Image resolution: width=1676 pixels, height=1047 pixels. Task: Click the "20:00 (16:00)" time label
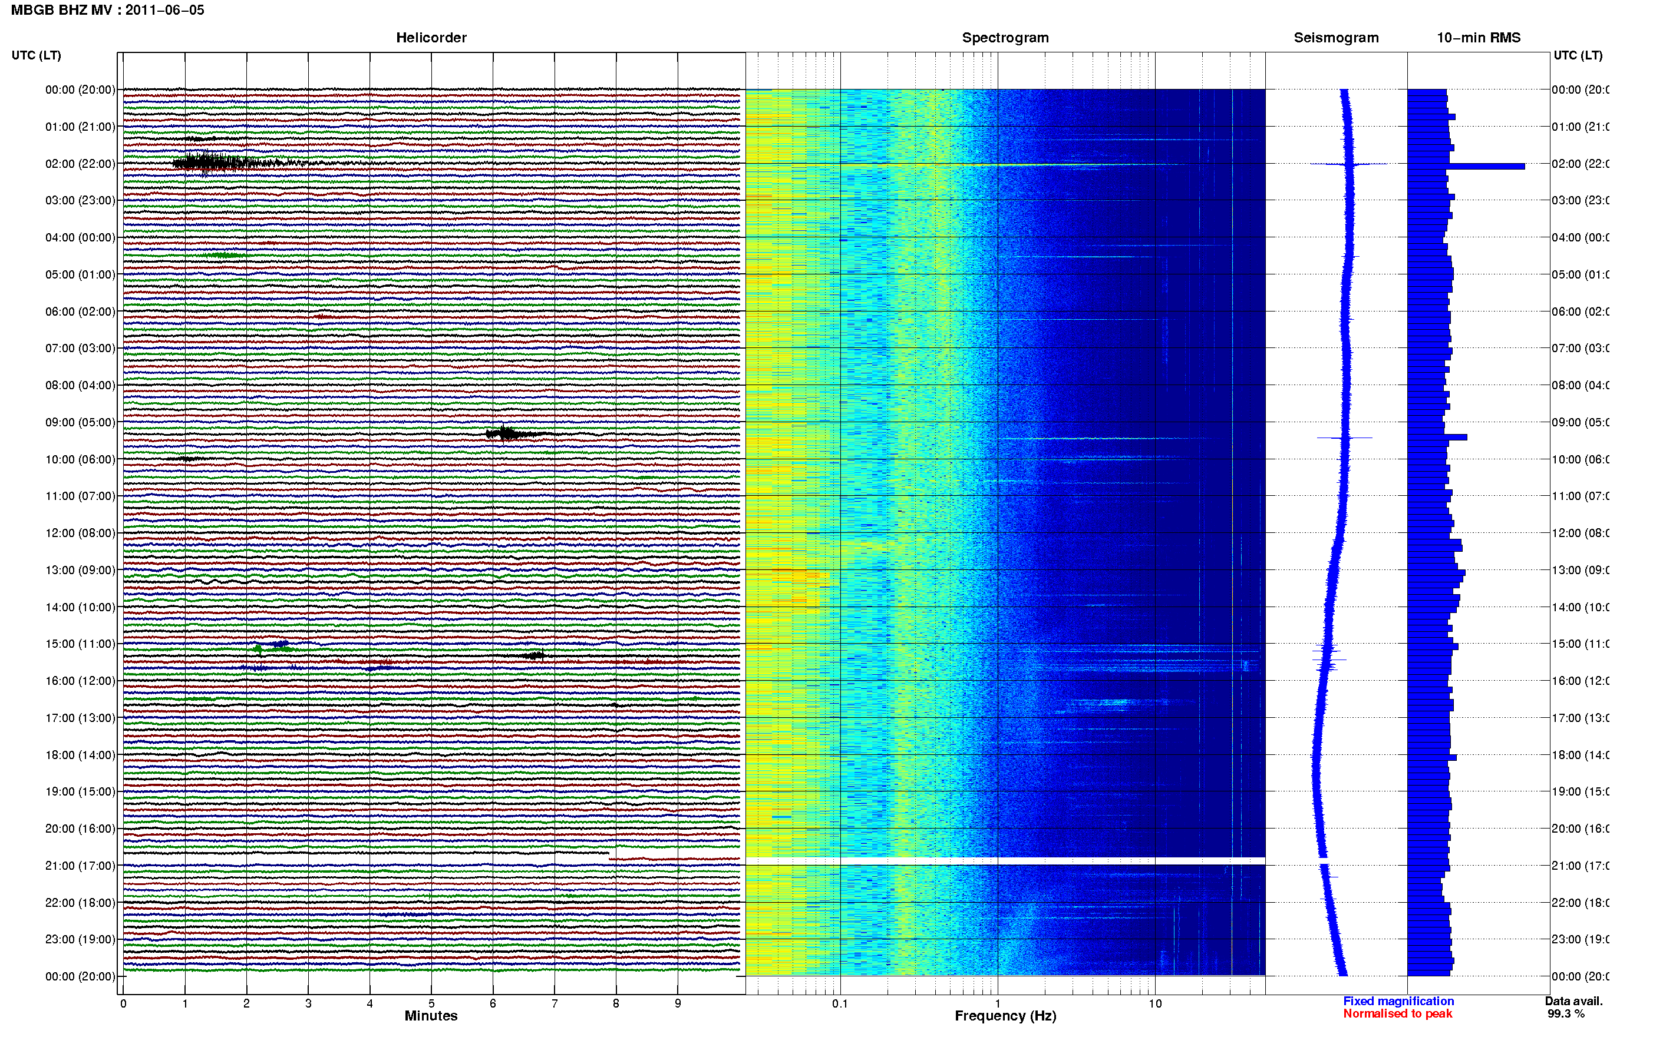pos(80,828)
